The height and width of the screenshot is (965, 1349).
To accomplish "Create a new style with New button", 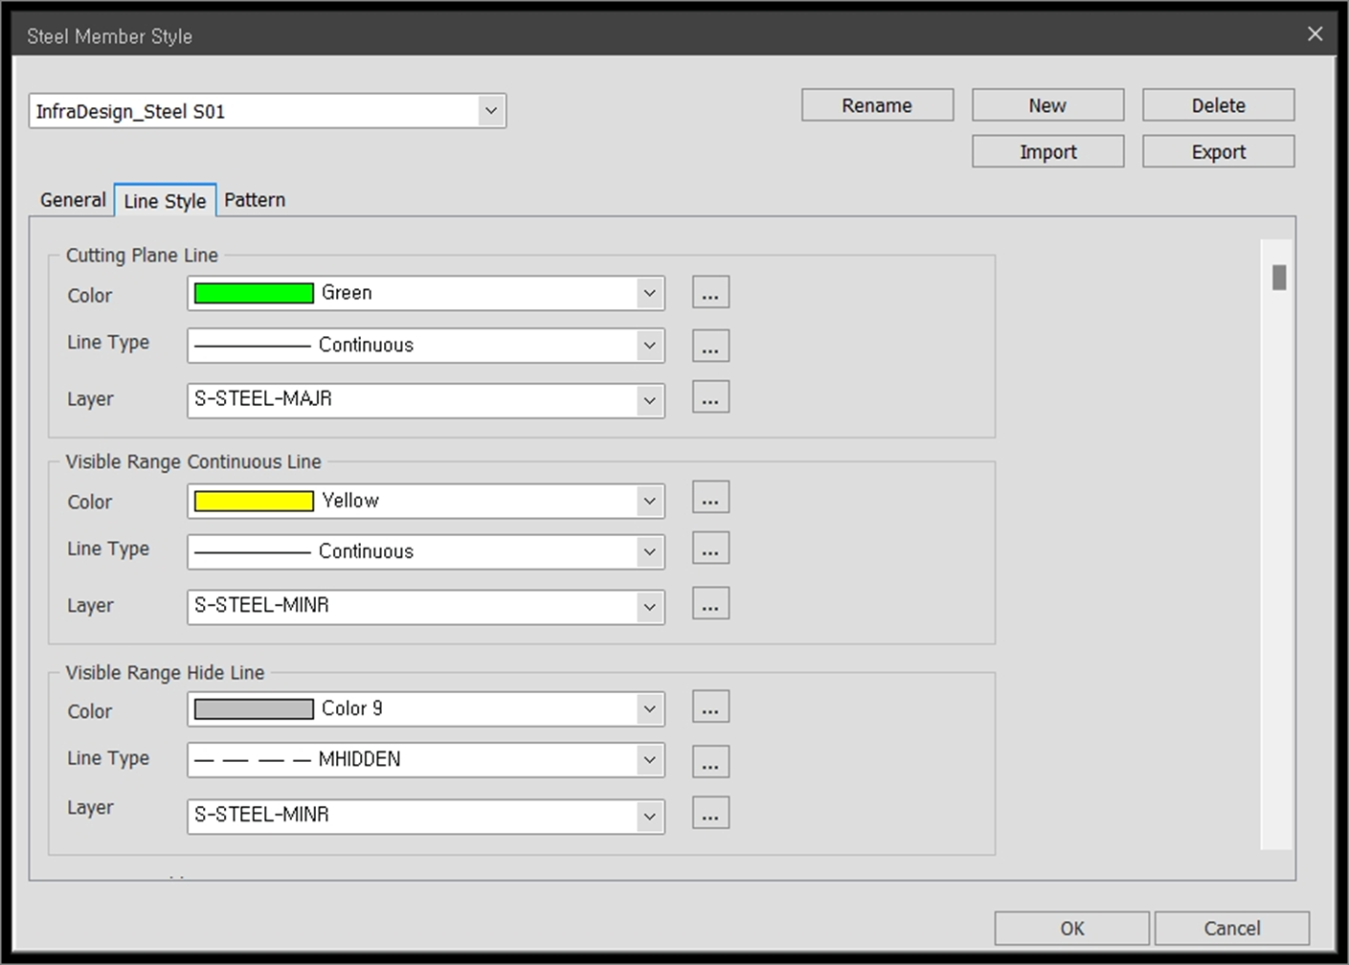I will (x=1047, y=105).
